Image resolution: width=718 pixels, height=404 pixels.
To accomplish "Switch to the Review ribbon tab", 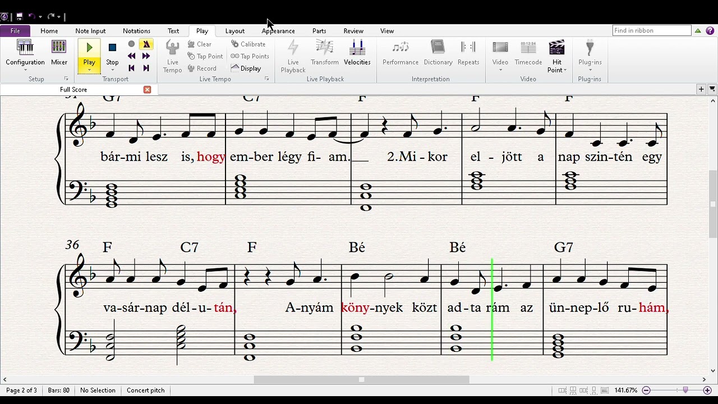I will point(353,31).
